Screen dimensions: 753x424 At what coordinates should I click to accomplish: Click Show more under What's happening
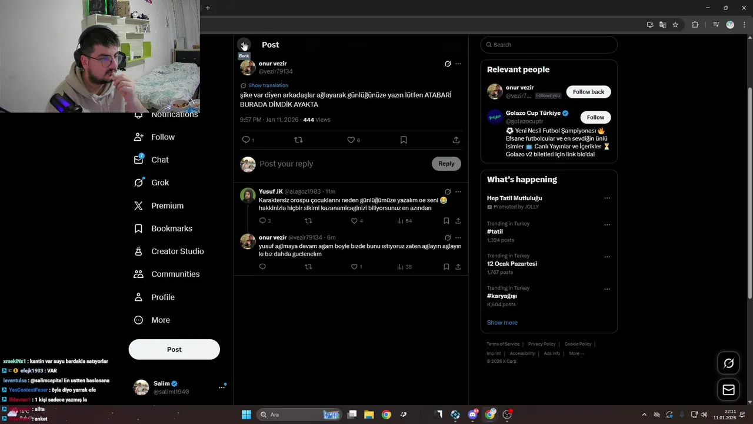(502, 323)
